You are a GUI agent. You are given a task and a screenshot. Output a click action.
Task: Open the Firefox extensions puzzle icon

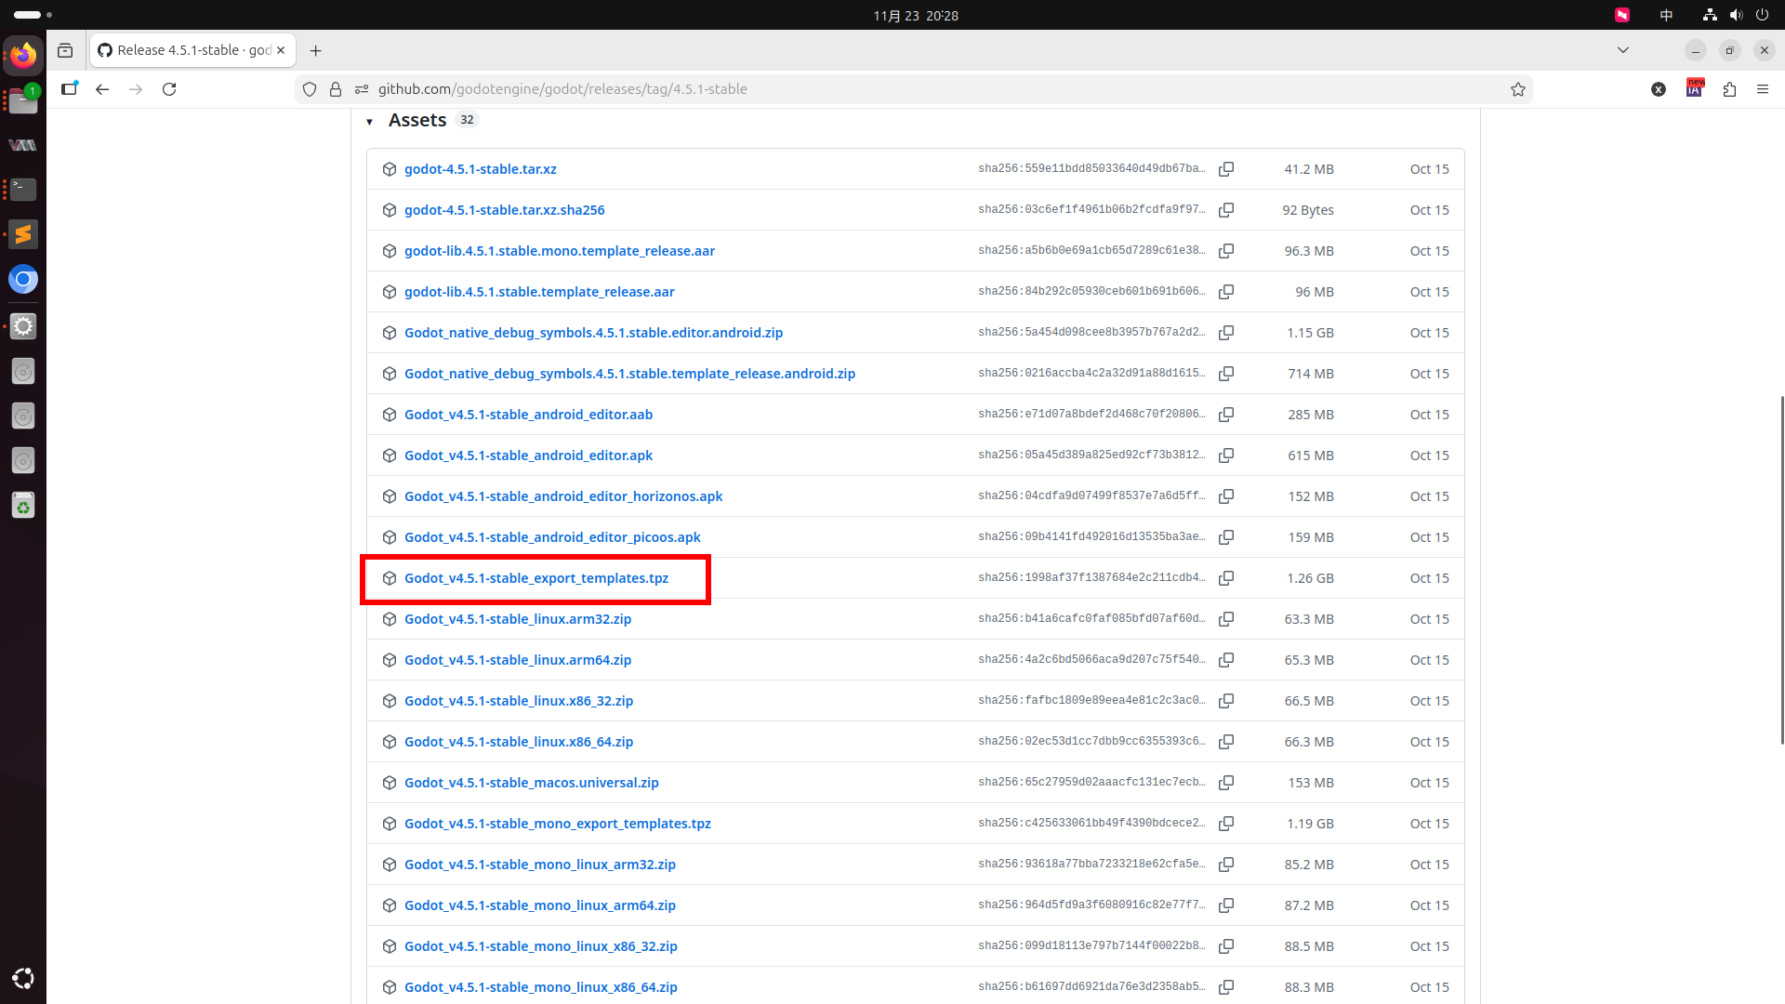[x=1729, y=89]
